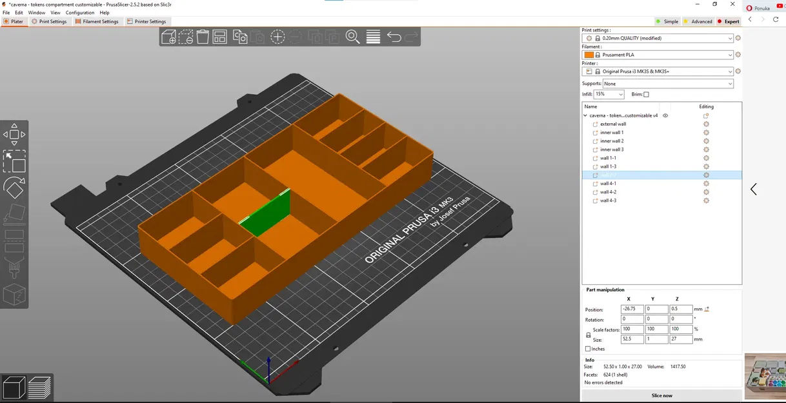Click the Delete all trash icon

203,37
